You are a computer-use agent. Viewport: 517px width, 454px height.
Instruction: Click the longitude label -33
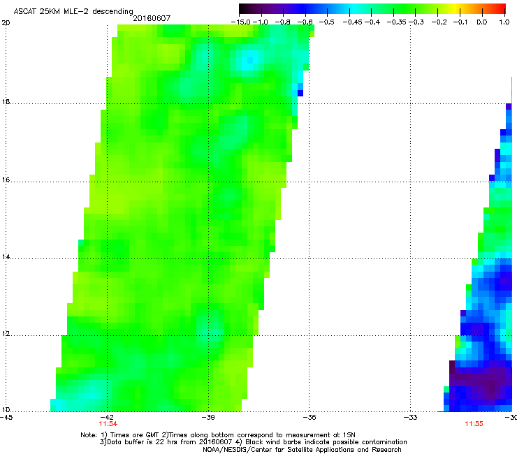click(x=410, y=417)
